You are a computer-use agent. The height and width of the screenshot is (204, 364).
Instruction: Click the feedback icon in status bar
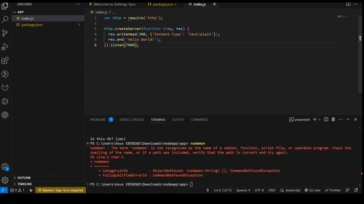pyautogui.click(x=348, y=190)
